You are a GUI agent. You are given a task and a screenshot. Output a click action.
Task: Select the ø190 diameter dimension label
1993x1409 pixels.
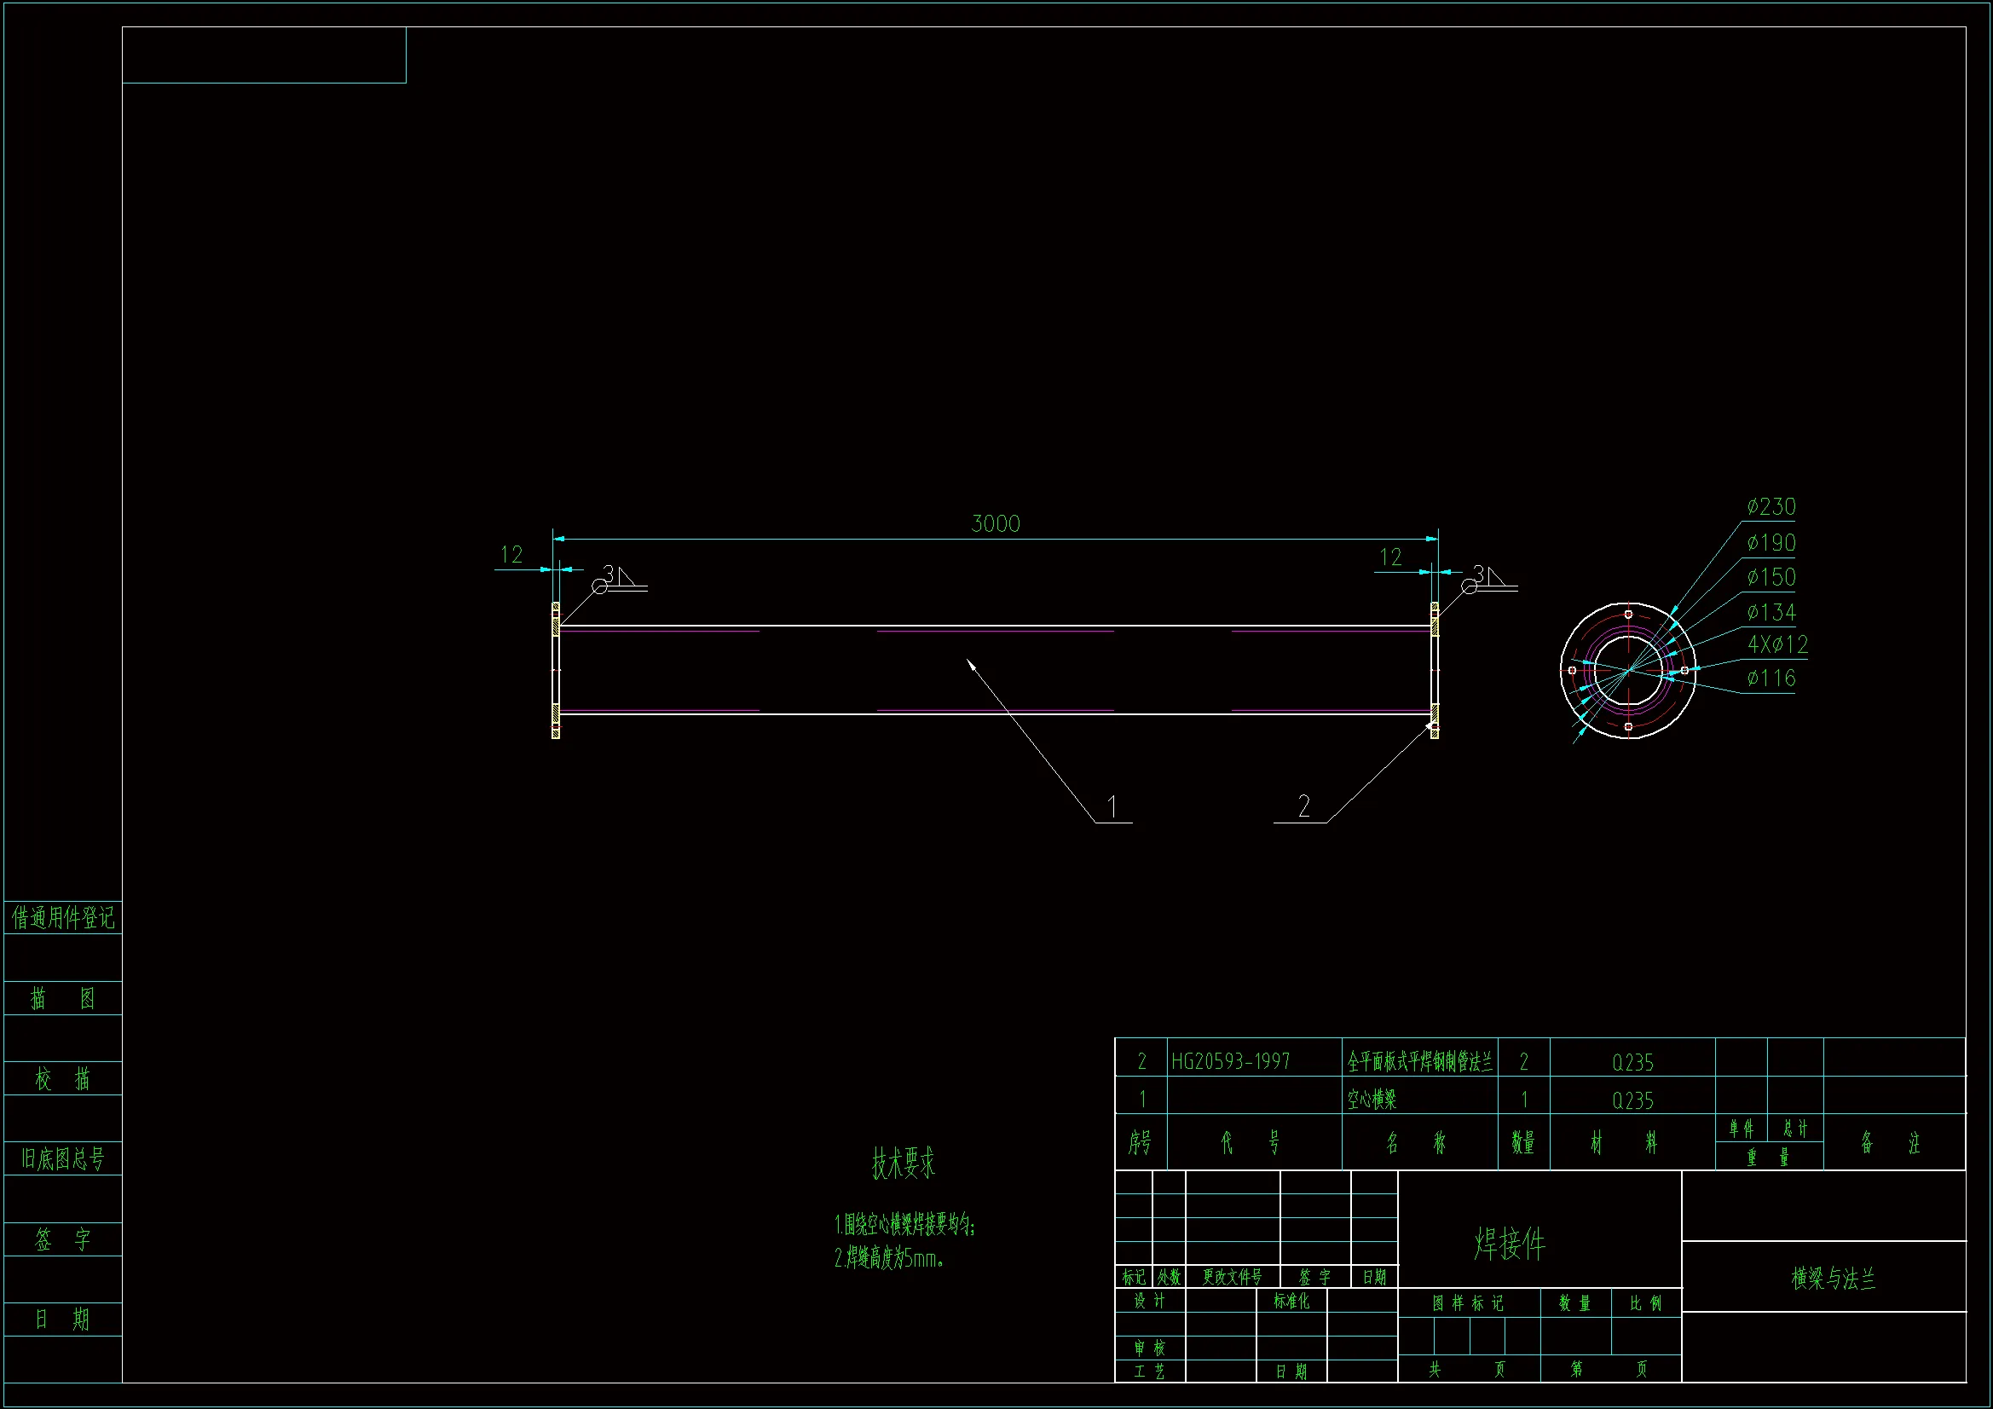click(1771, 544)
